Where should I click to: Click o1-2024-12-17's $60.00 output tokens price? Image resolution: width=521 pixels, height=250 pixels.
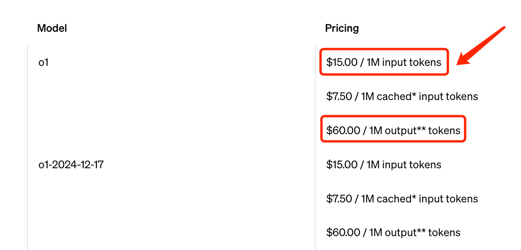tap(393, 233)
